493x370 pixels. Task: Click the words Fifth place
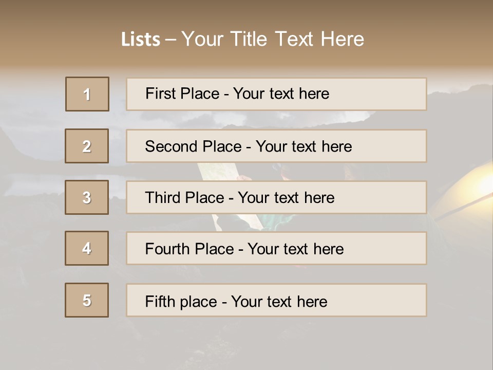click(x=181, y=302)
